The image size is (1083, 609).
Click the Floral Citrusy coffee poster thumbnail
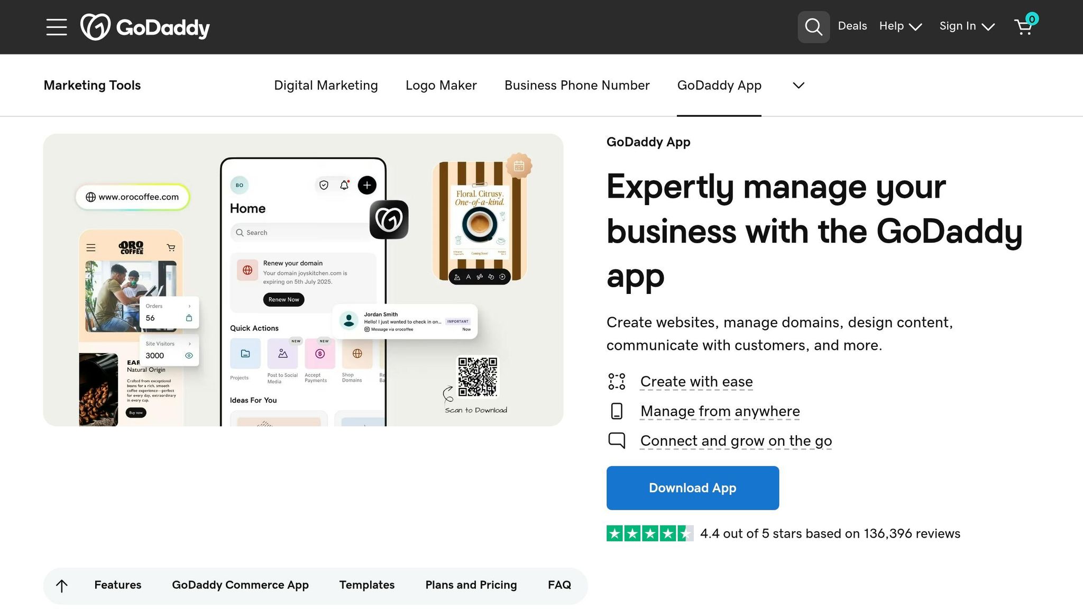coord(480,222)
